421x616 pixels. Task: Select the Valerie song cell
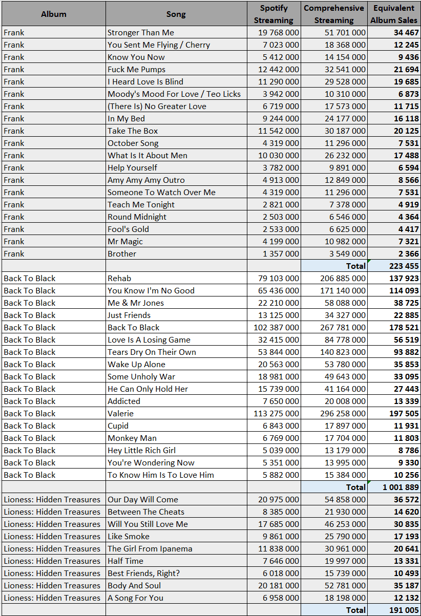click(x=176, y=413)
